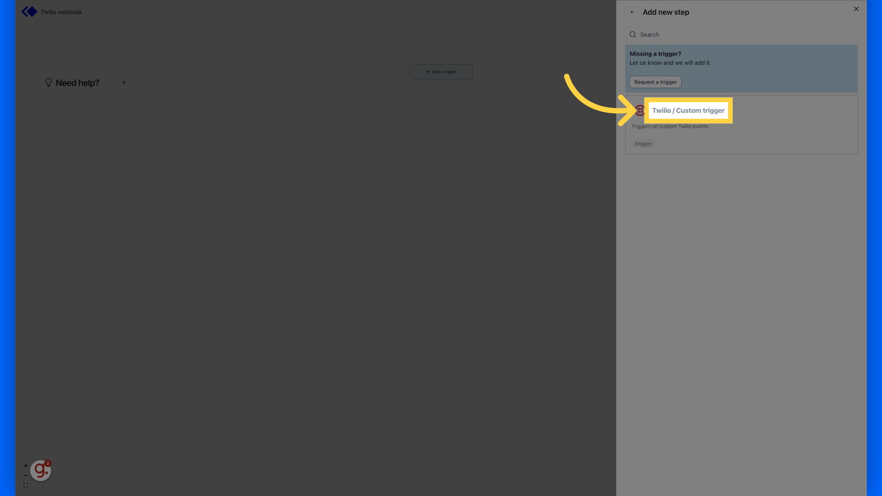This screenshot has height=496, width=882.
Task: Click the app logo beside Twilio webhook
Action: 29,12
